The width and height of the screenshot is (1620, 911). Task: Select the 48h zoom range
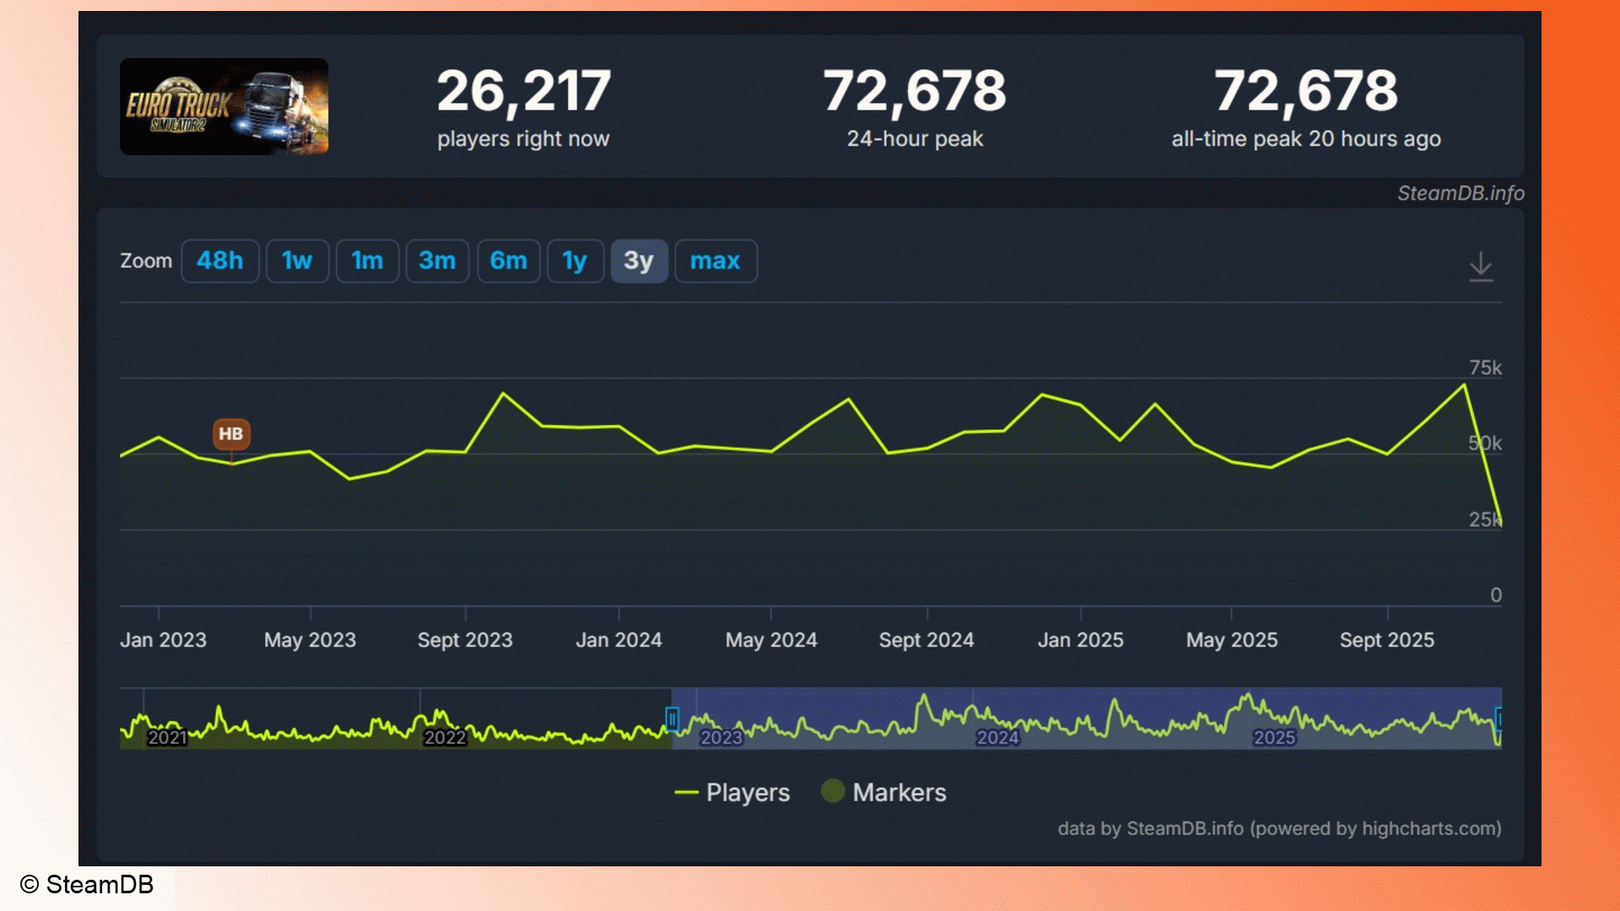(x=219, y=261)
